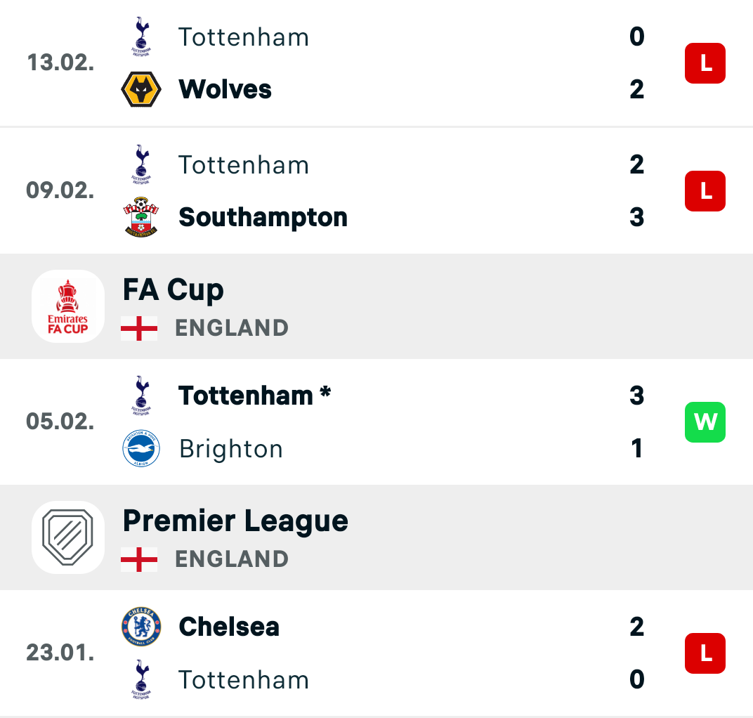The height and width of the screenshot is (718, 753).
Task: Click the Tottenham crest in the Wolves match
Action: click(141, 37)
